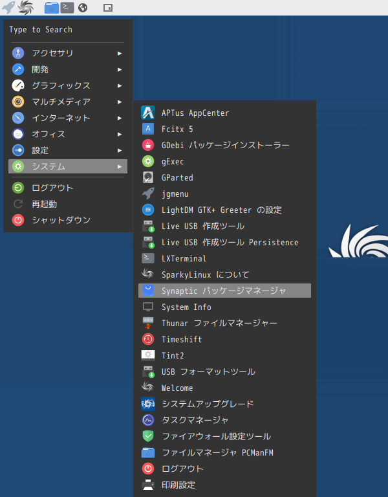The width and height of the screenshot is (388, 497).
Task: Select the 設定 menu label
Action: pos(40,150)
